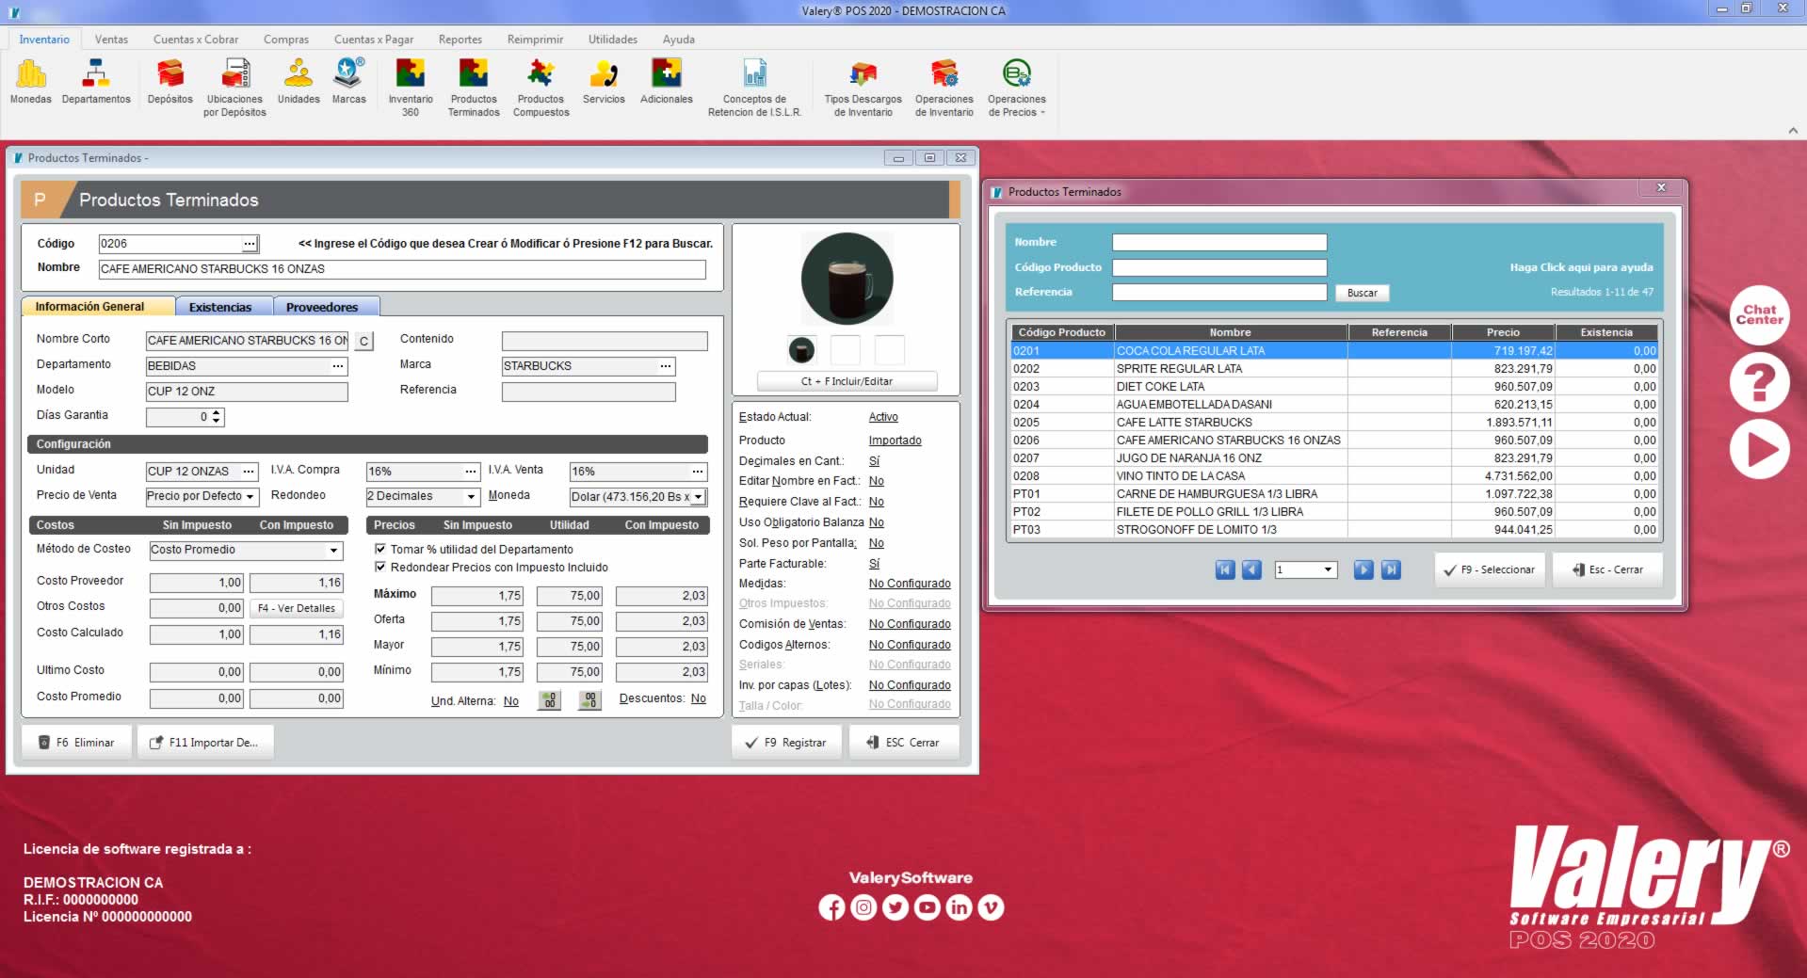Toggle Editar Nombre en Fact. value
Viewport: 1807px width, 978px height.
[876, 481]
